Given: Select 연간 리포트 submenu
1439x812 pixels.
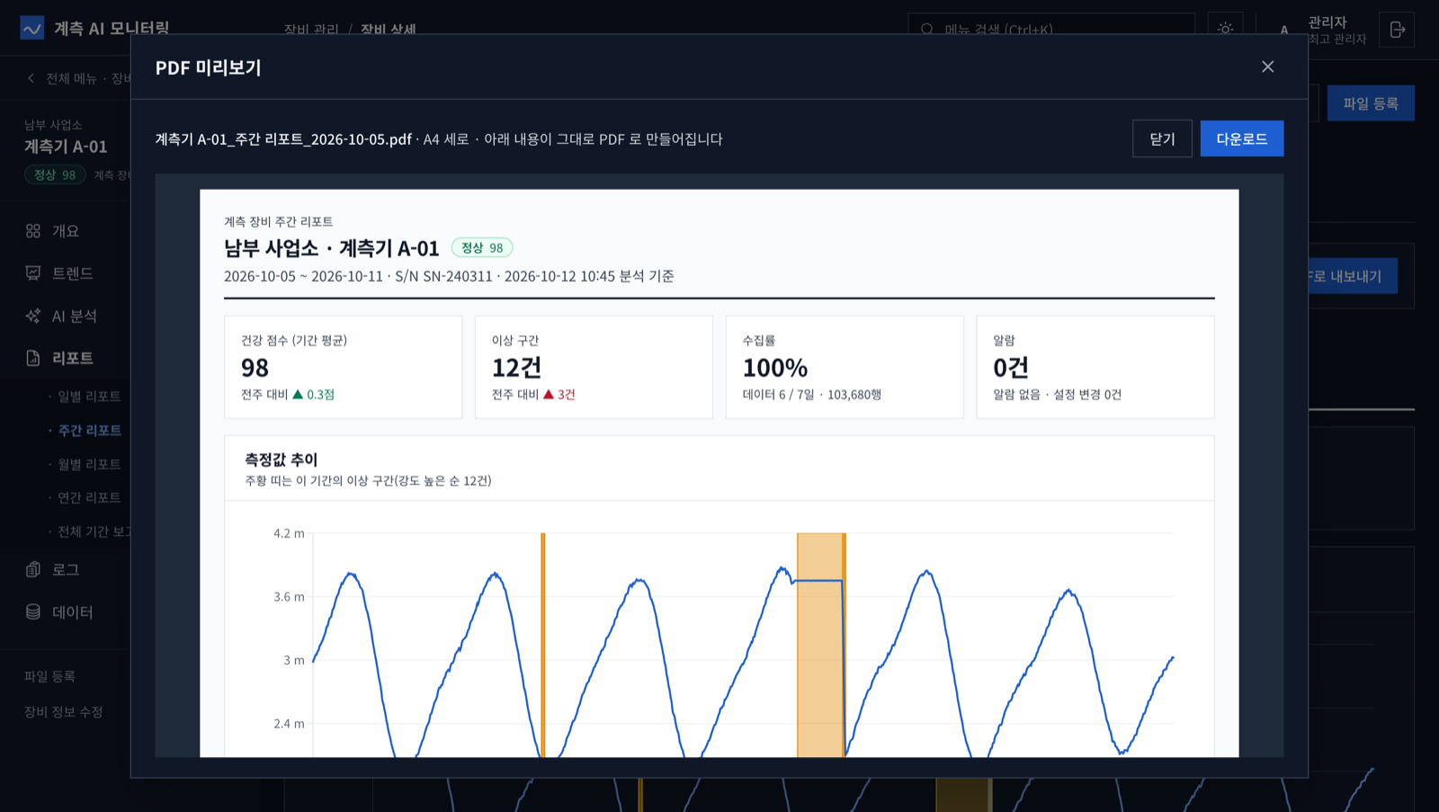Looking at the screenshot, I should (x=89, y=497).
